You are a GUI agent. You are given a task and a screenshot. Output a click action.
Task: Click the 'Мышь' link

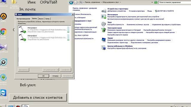[x=150, y=11]
